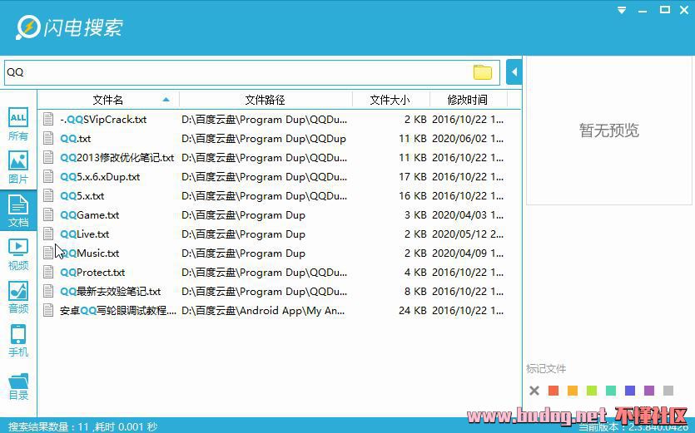Viewport: 695px width, 433px height.
Task: Click the 文件路径 column header
Action: [265, 100]
